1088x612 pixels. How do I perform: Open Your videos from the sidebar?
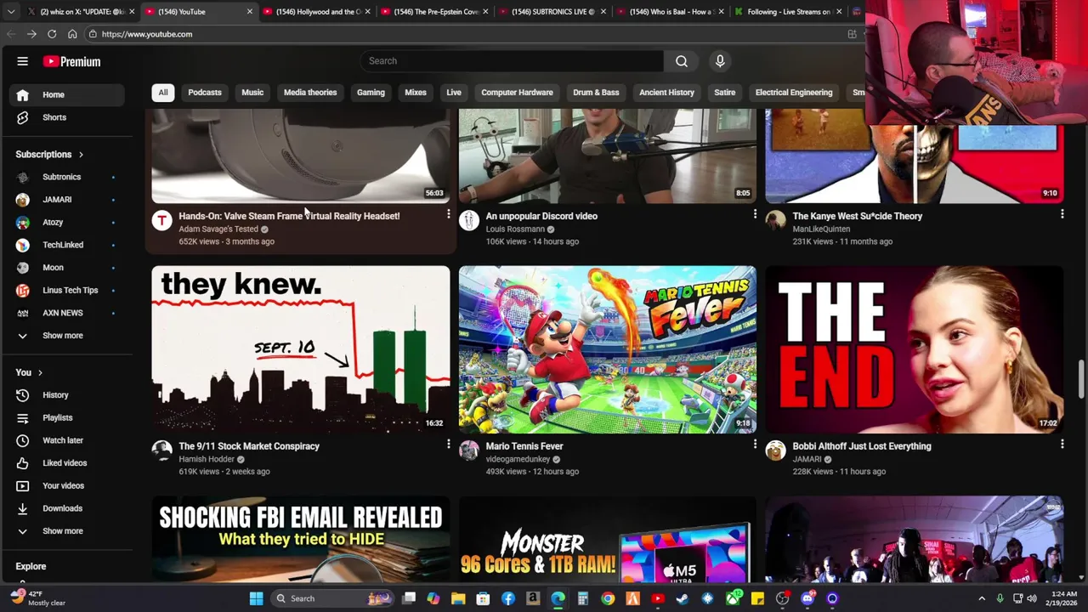(68, 485)
